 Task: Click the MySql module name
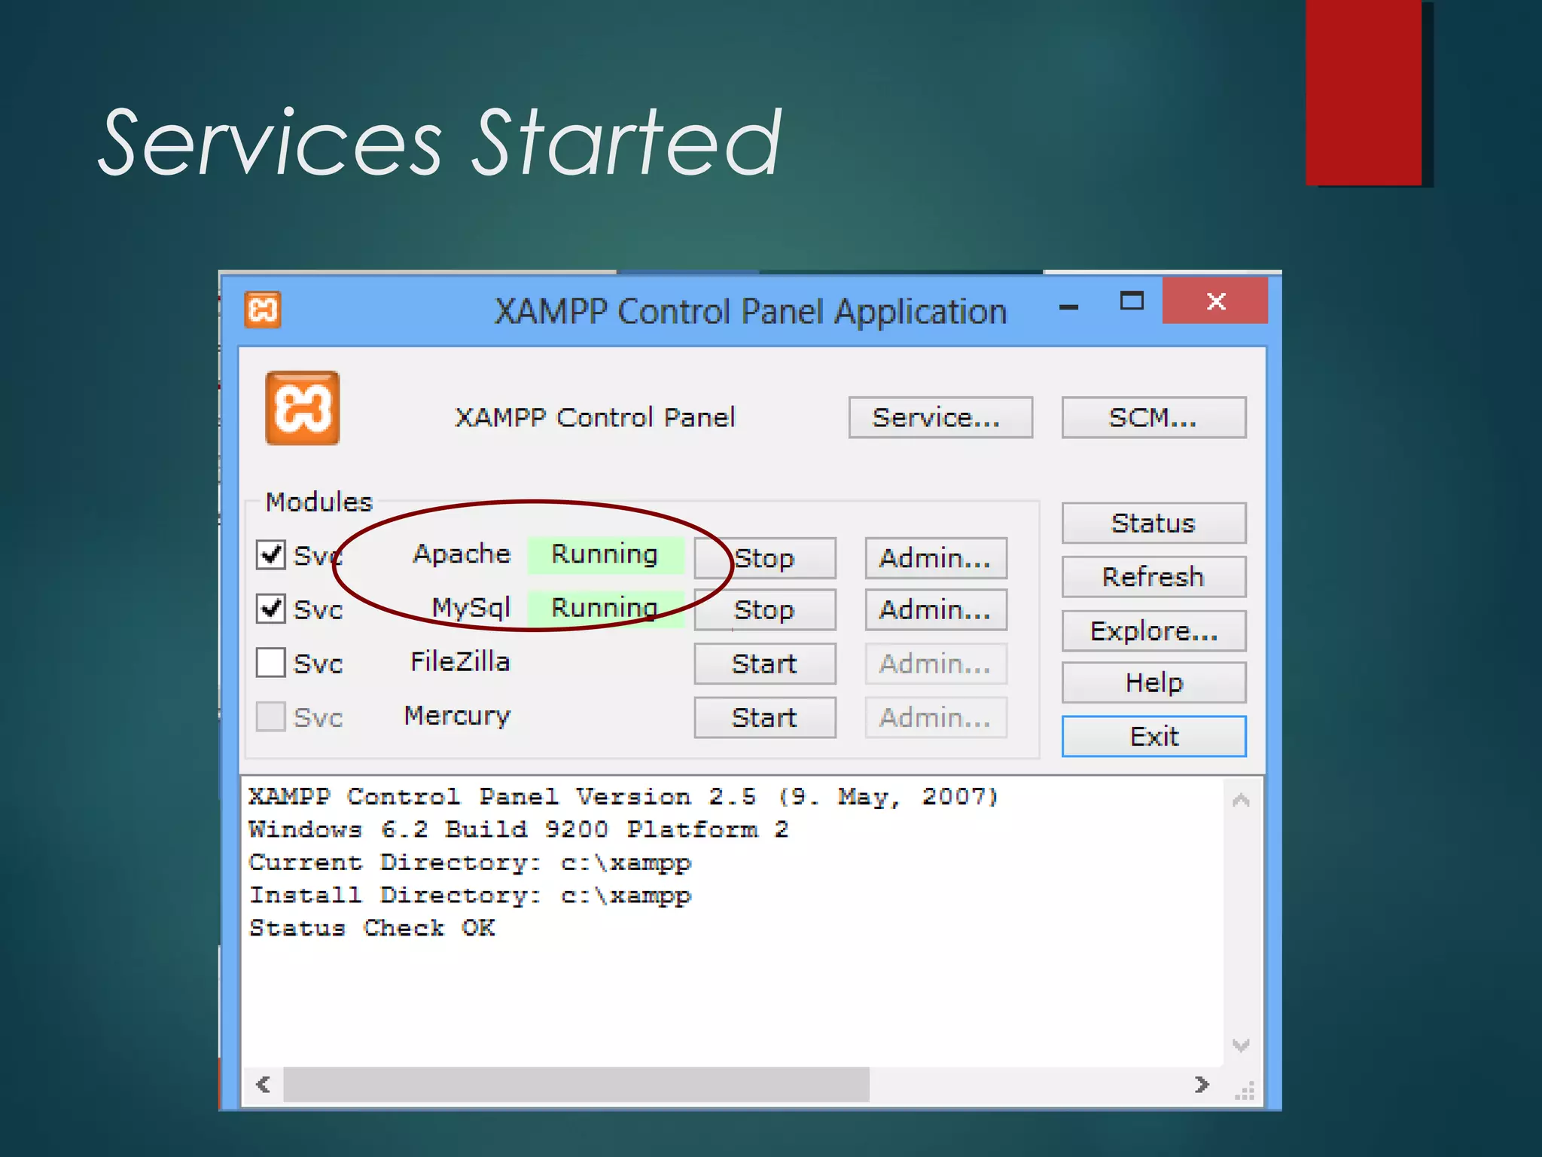(471, 608)
